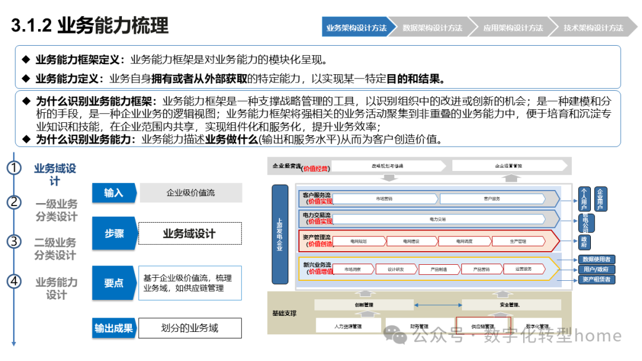Click the 个人用户 vertical tag
The image size is (642, 361).
pyautogui.click(x=584, y=199)
